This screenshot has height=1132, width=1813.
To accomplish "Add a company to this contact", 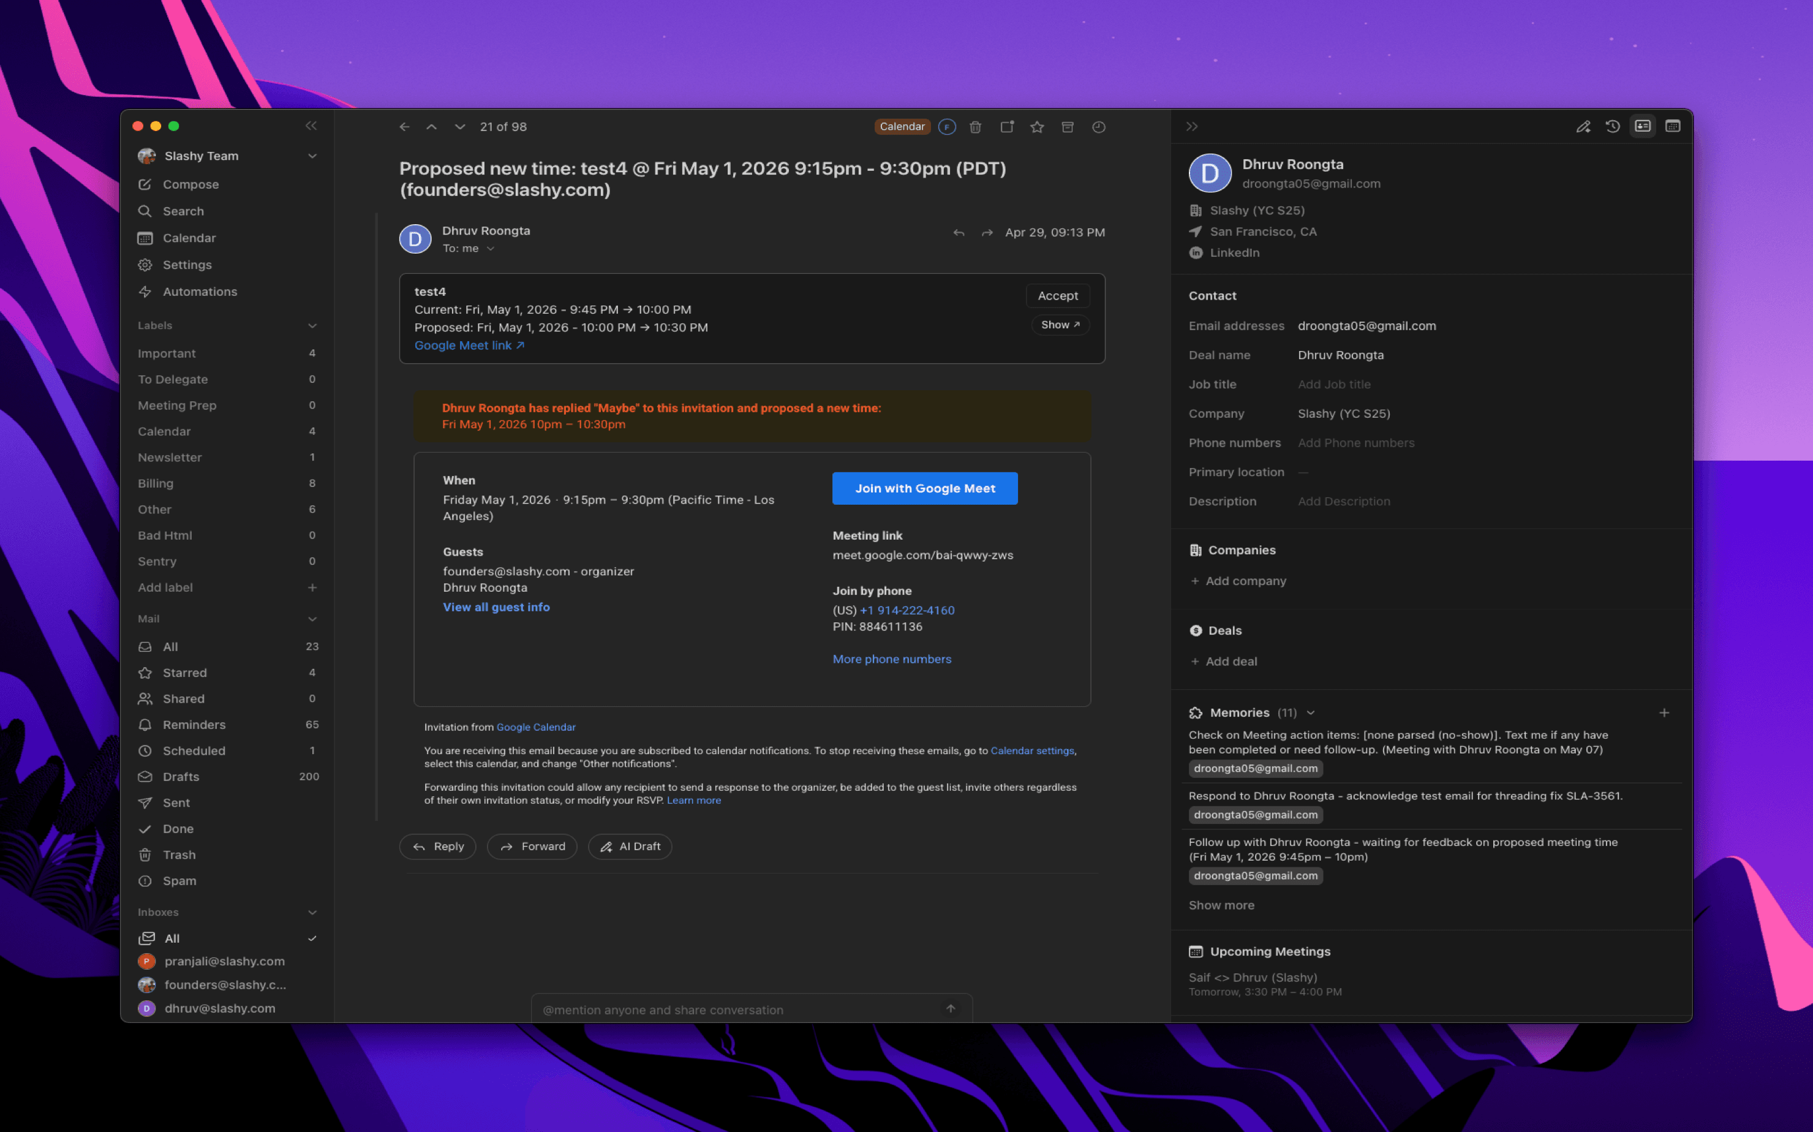I will [1238, 581].
